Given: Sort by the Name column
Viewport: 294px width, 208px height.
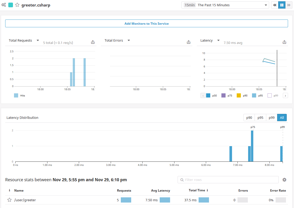Looking at the screenshot, I should click(x=19, y=191).
